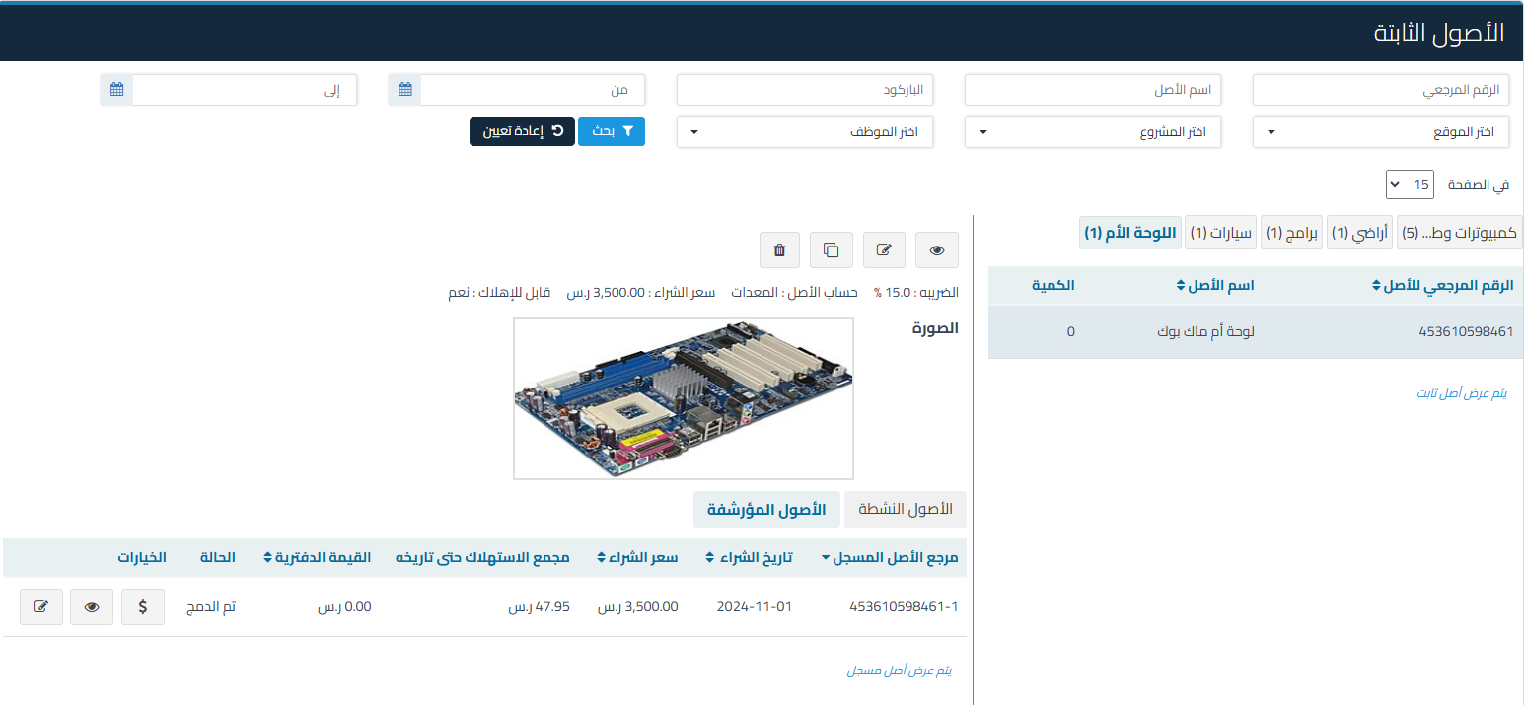Click the edit pencil icon above asset details
The height and width of the screenshot is (705, 1524).
(x=884, y=250)
